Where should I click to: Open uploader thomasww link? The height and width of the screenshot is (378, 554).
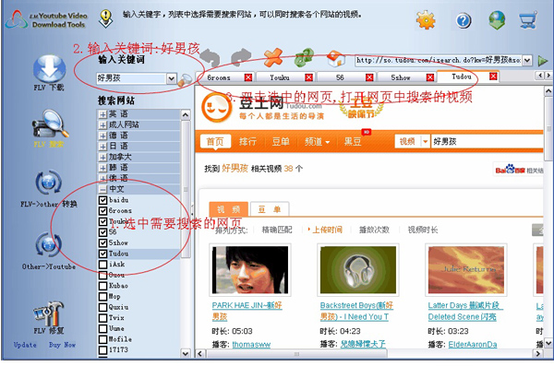[x=251, y=344]
